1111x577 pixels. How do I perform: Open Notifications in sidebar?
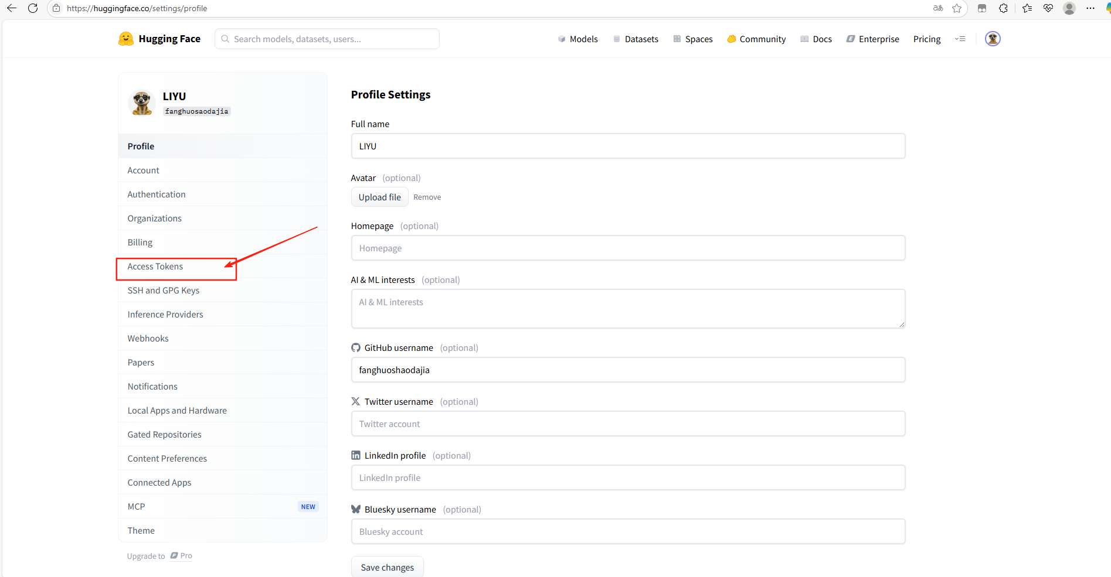(x=223, y=386)
